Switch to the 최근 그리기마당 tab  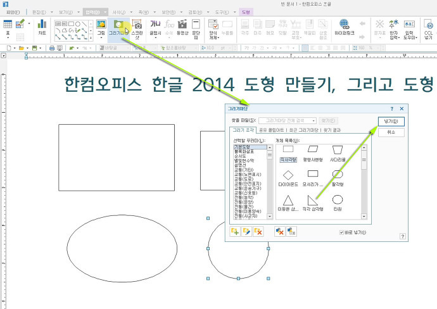coord(304,130)
